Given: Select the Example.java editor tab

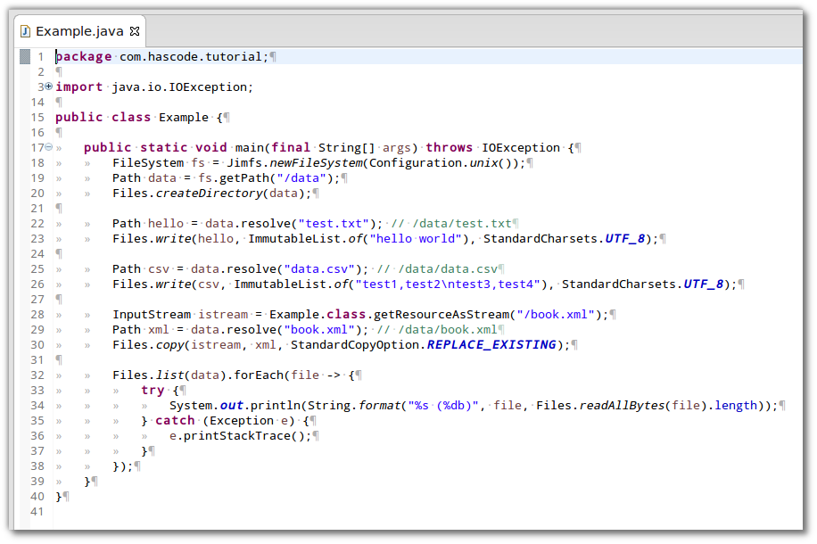Looking at the screenshot, I should (80, 30).
